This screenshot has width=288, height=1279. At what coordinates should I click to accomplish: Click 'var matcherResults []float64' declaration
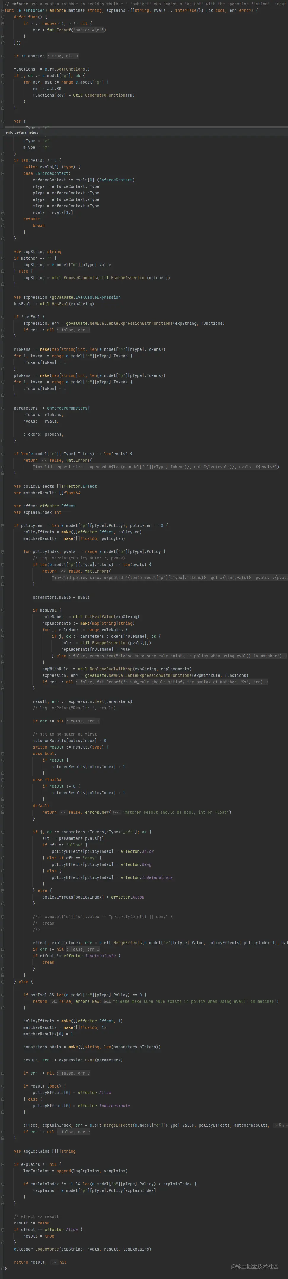coord(47,493)
